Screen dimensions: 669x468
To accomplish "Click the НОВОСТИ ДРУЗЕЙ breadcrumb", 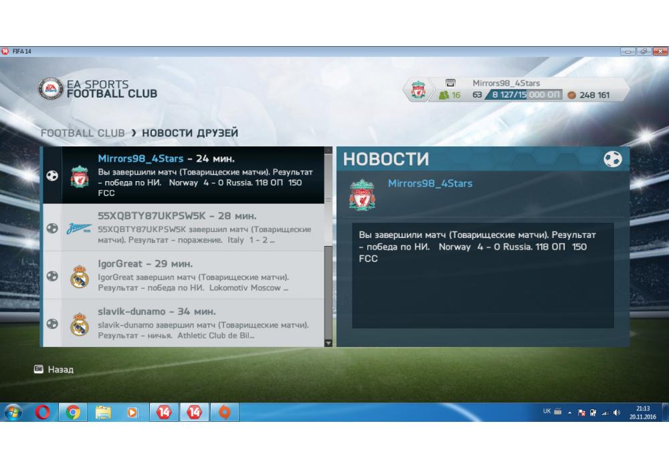I will point(190,133).
